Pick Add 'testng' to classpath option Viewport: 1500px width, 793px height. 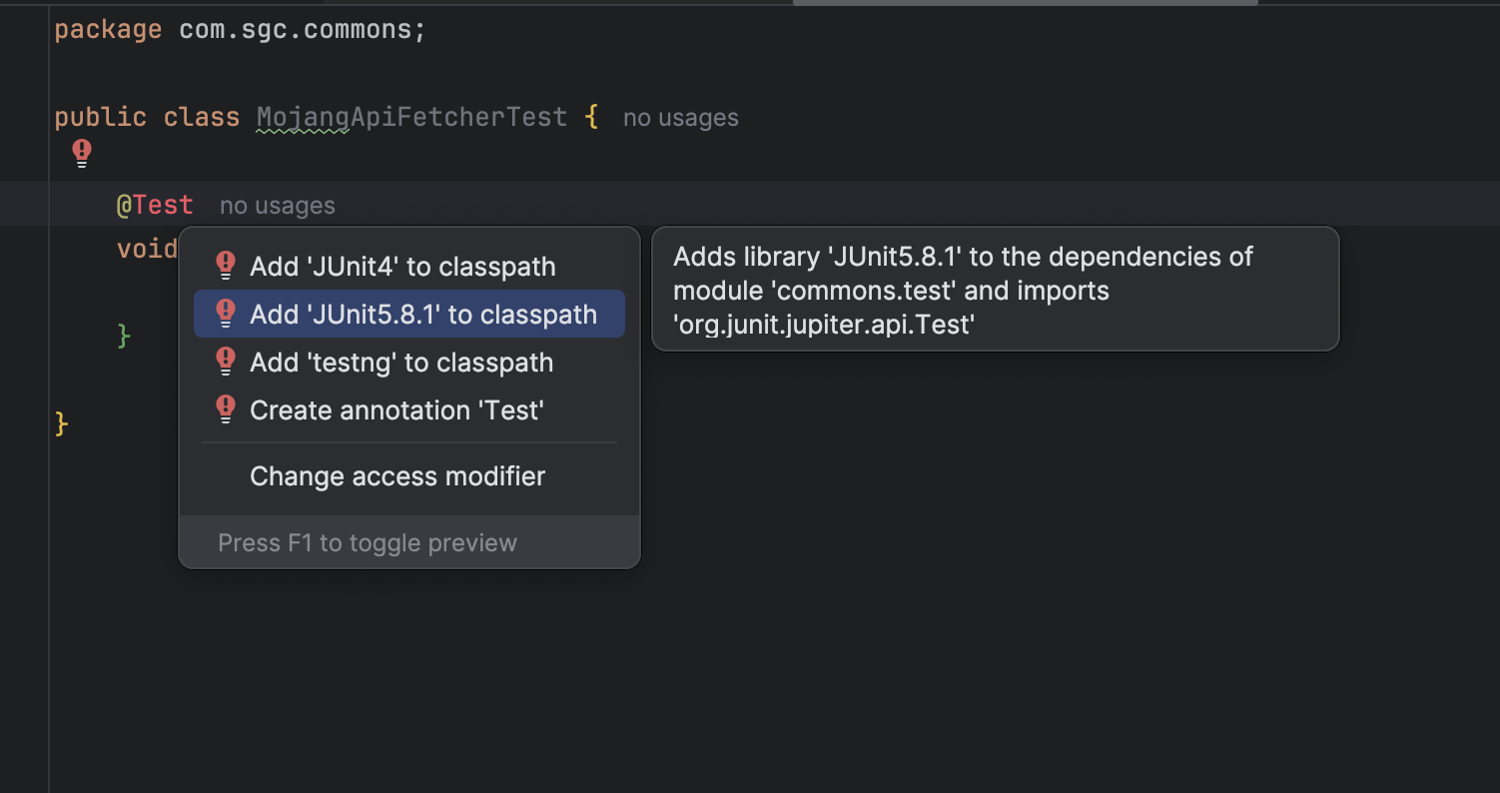coord(400,363)
